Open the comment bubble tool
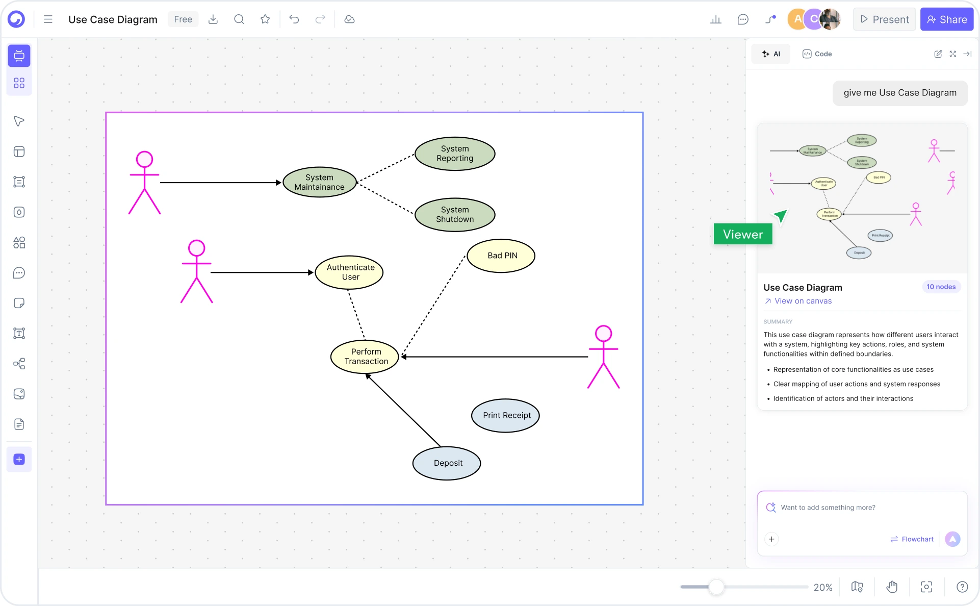Image resolution: width=980 pixels, height=606 pixels. click(x=19, y=273)
